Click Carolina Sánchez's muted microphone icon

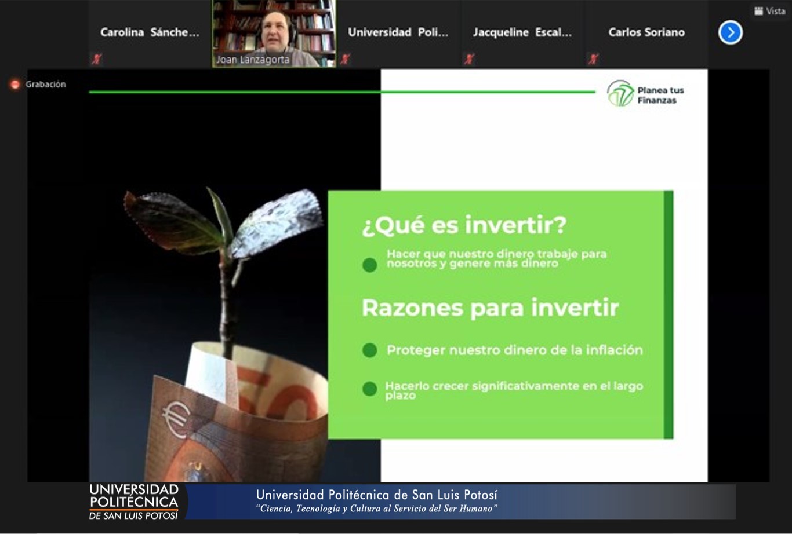pos(97,58)
